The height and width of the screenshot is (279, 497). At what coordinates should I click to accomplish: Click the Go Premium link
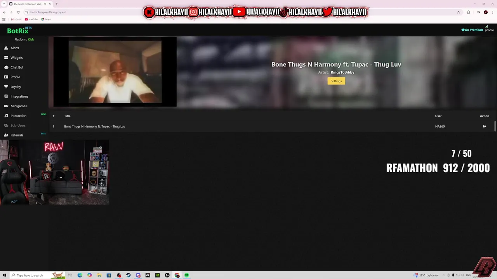[472, 30]
